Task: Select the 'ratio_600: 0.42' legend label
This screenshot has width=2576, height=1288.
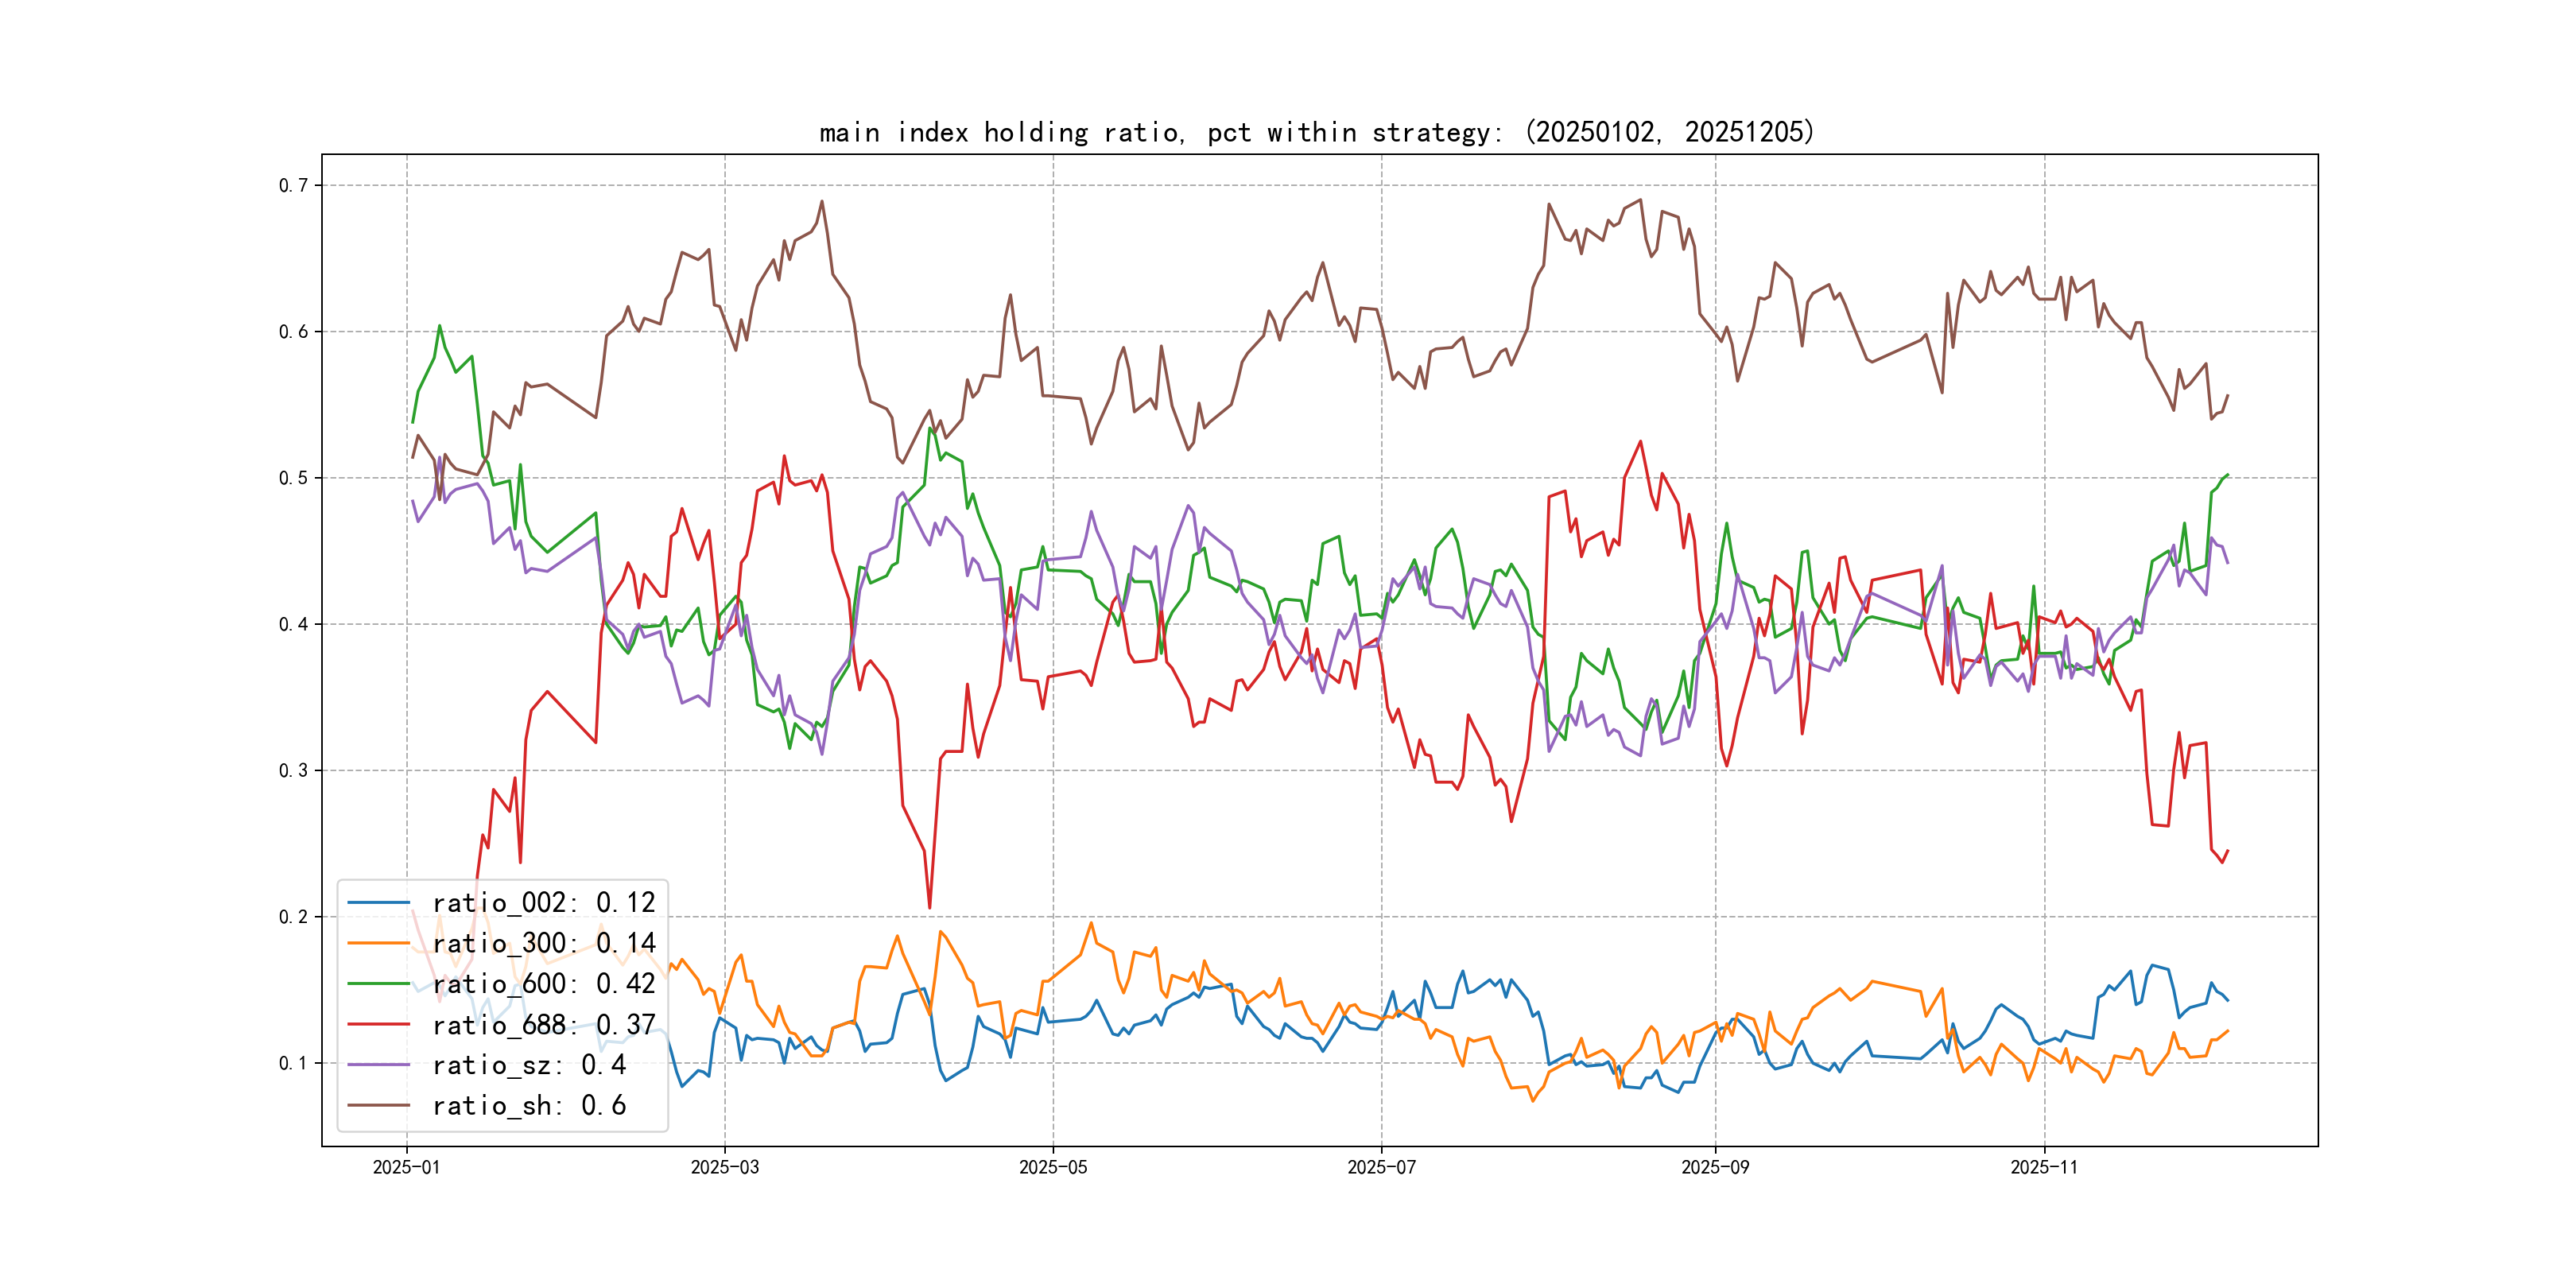Action: point(543,984)
